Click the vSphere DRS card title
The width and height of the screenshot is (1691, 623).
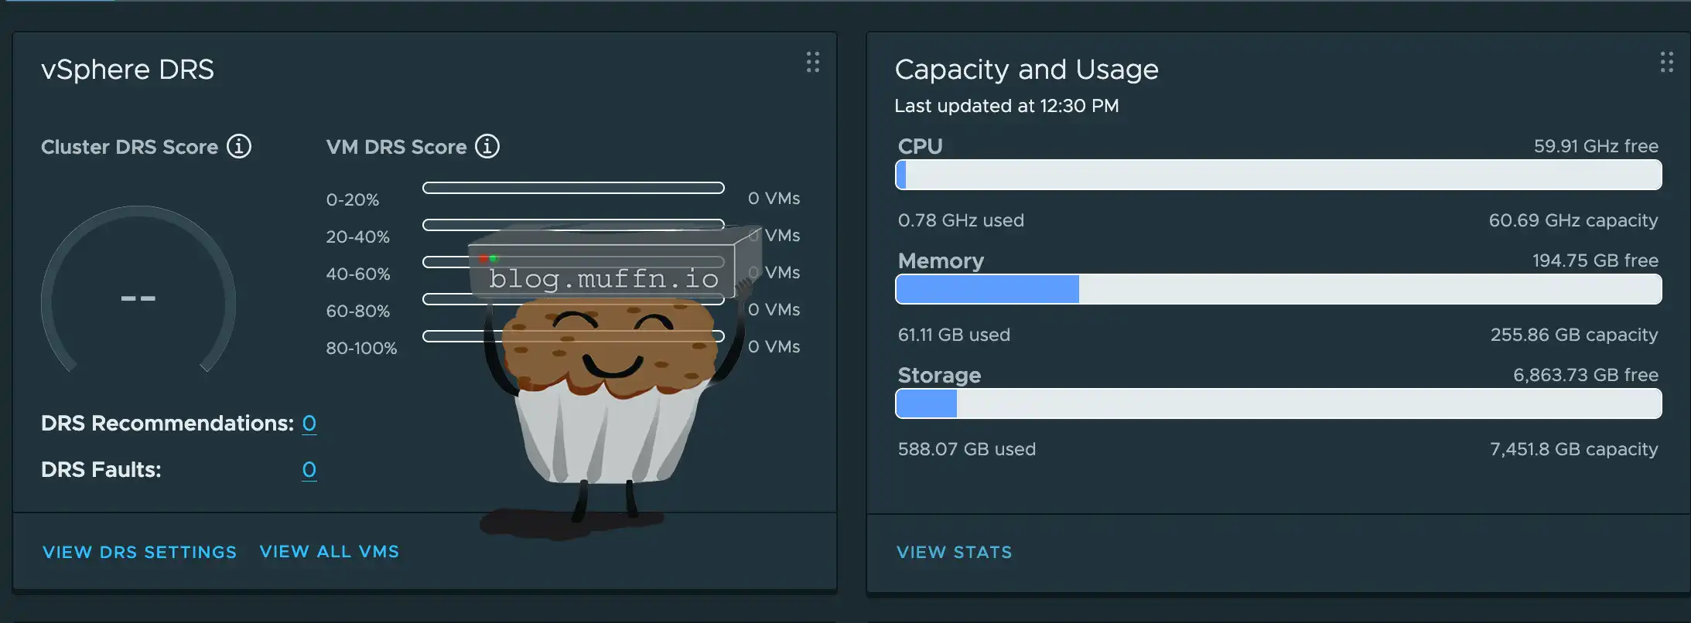point(128,70)
